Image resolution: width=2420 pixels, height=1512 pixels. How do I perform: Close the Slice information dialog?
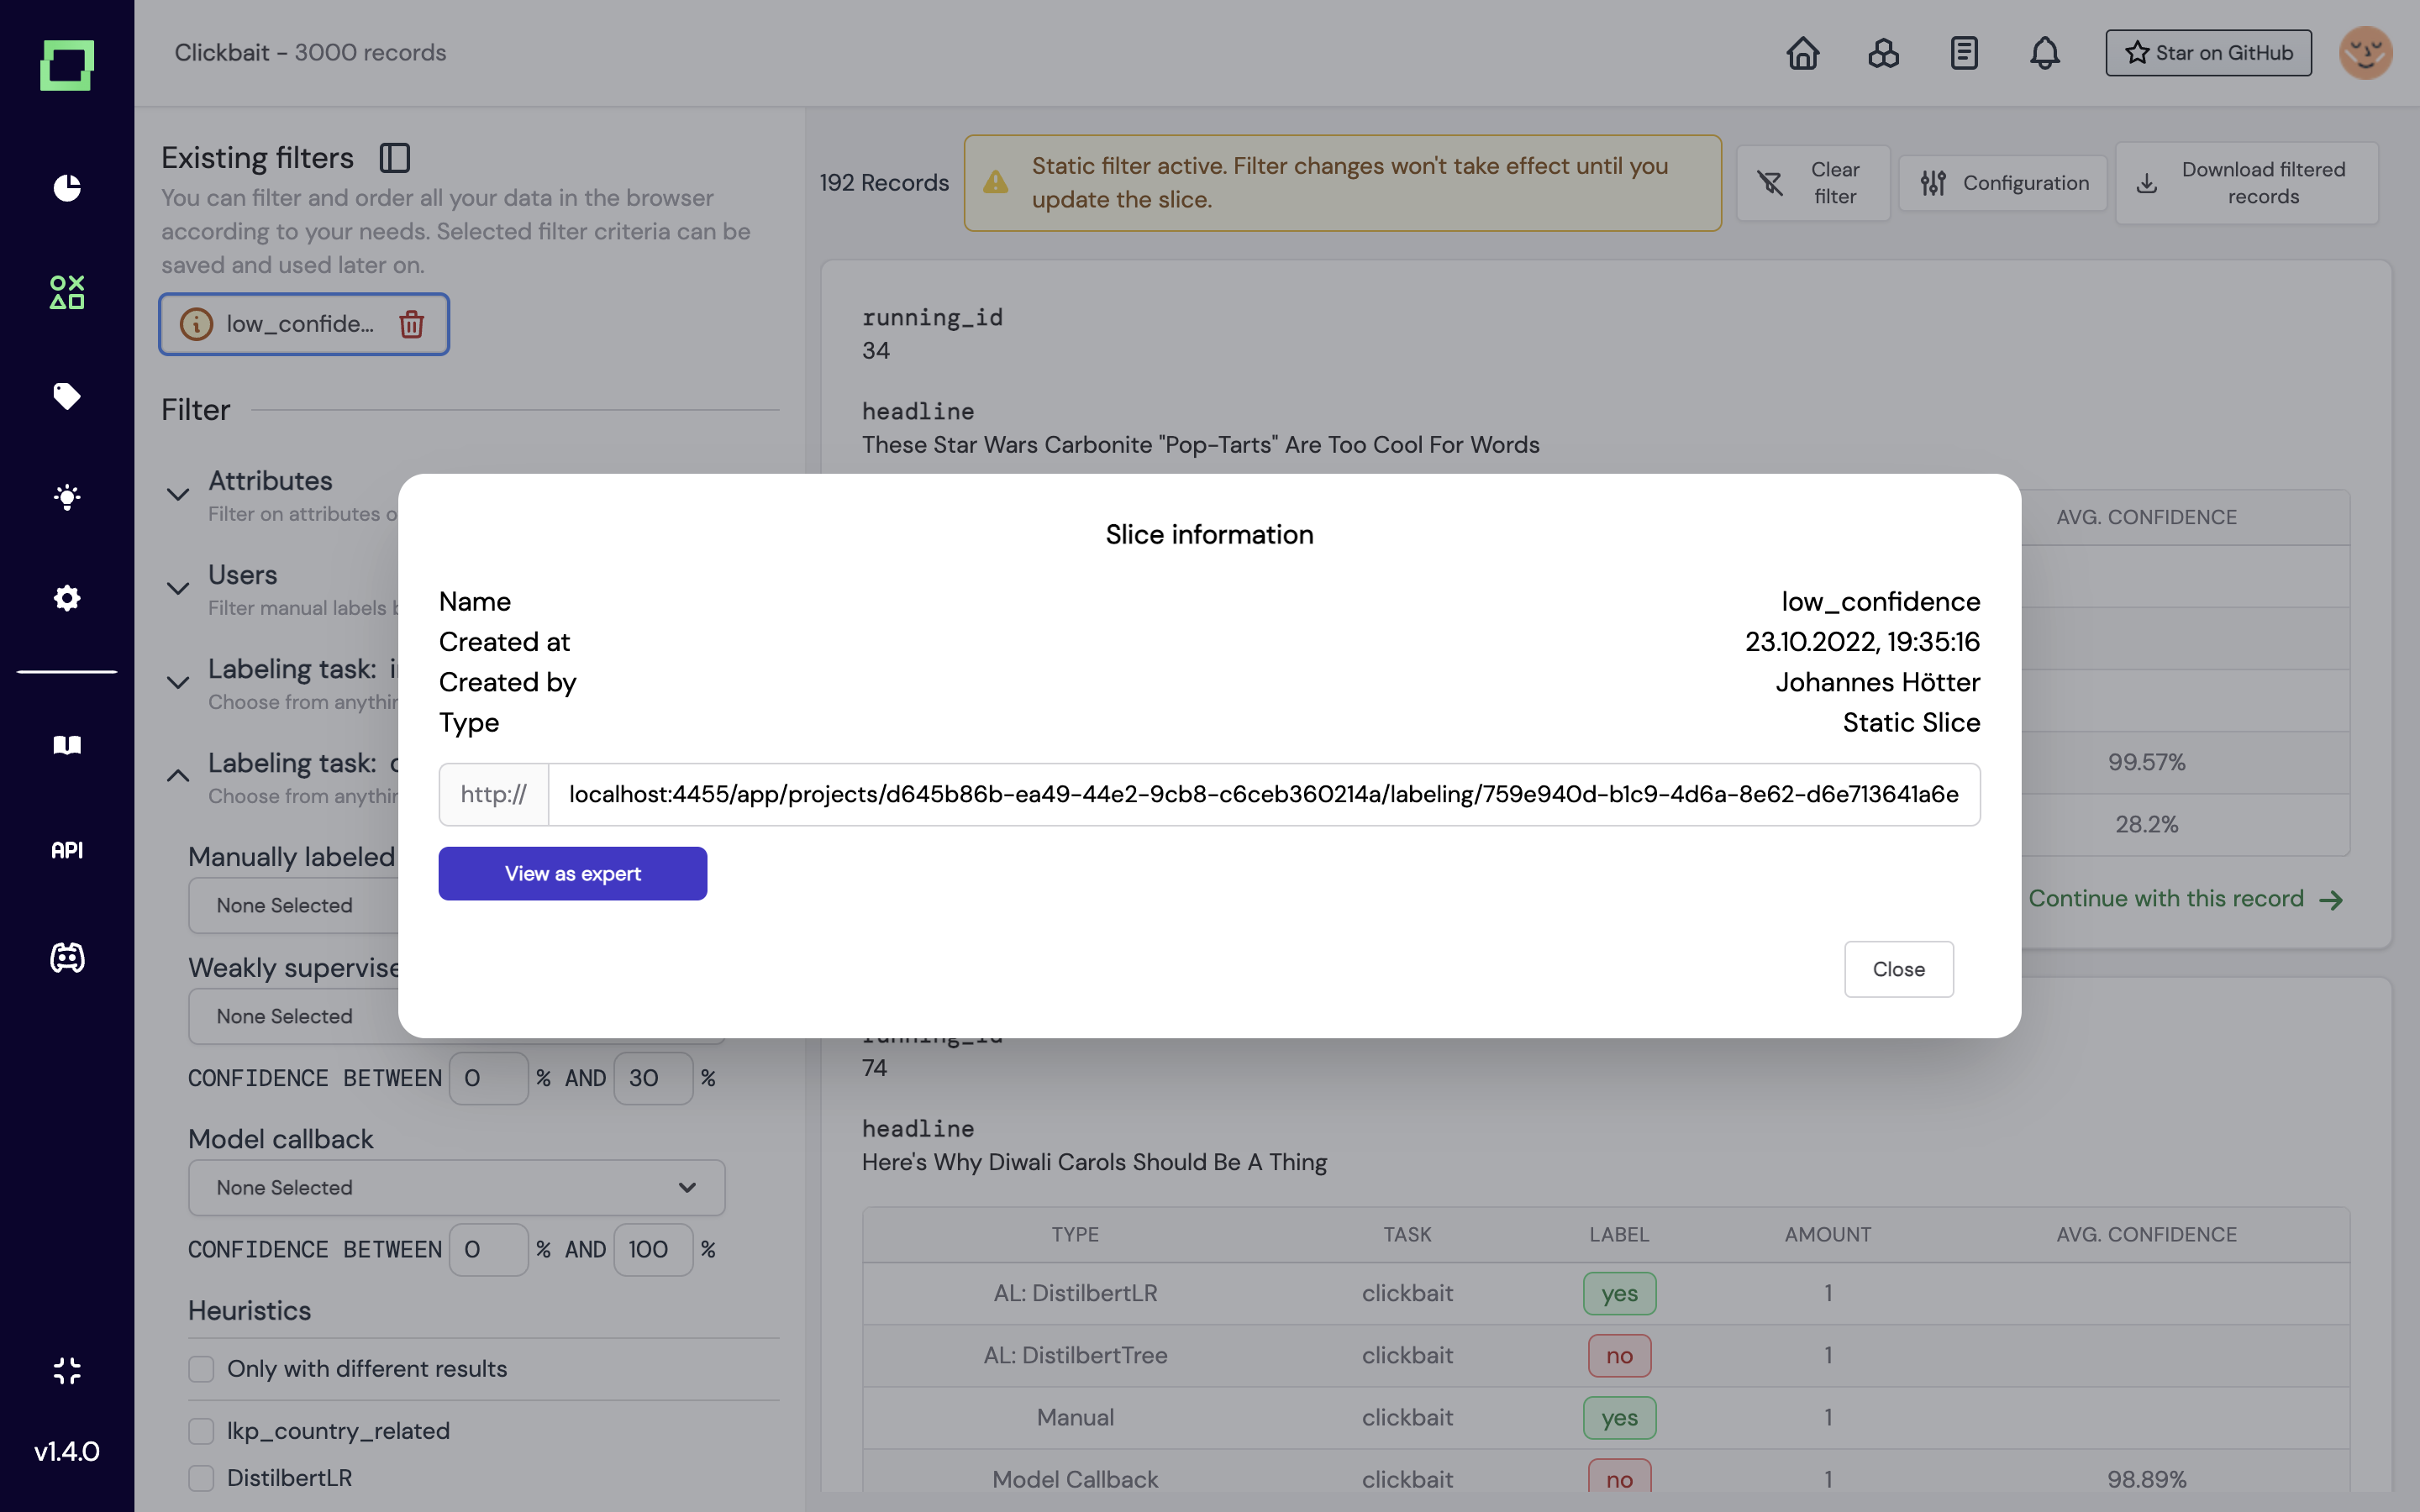point(1898,969)
